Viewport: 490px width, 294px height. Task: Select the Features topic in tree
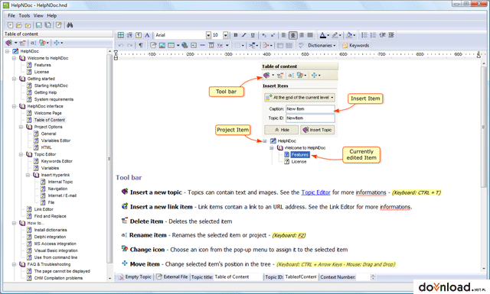click(x=43, y=65)
